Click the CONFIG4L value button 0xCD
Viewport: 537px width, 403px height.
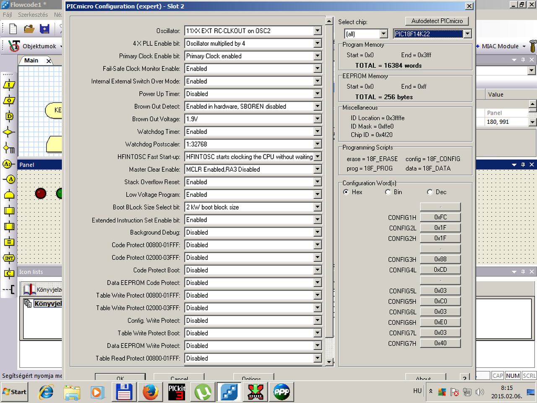441,270
